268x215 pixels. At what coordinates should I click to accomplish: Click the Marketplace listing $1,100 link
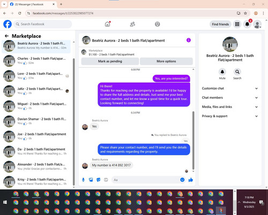(x=111, y=54)
